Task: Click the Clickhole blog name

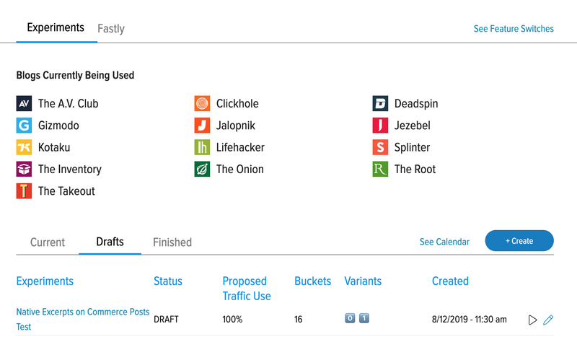Action: pos(237,103)
